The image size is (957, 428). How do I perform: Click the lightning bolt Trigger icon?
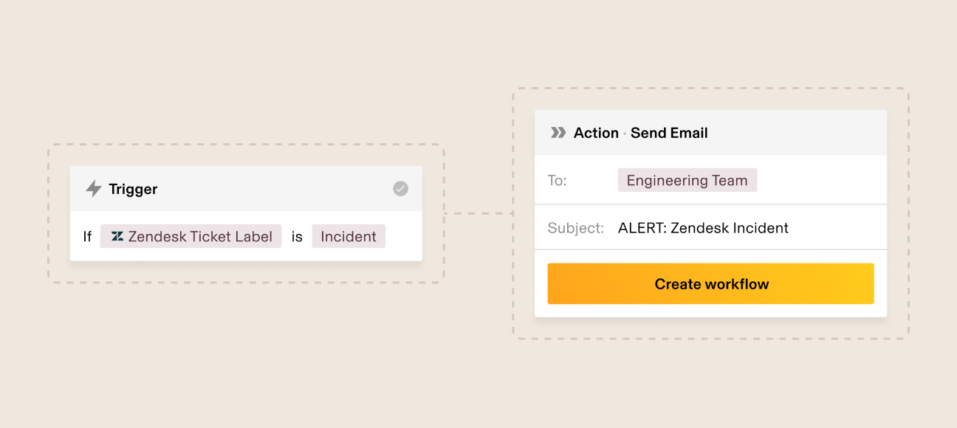[94, 189]
